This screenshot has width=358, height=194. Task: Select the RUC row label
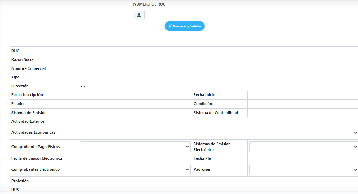click(x=15, y=51)
